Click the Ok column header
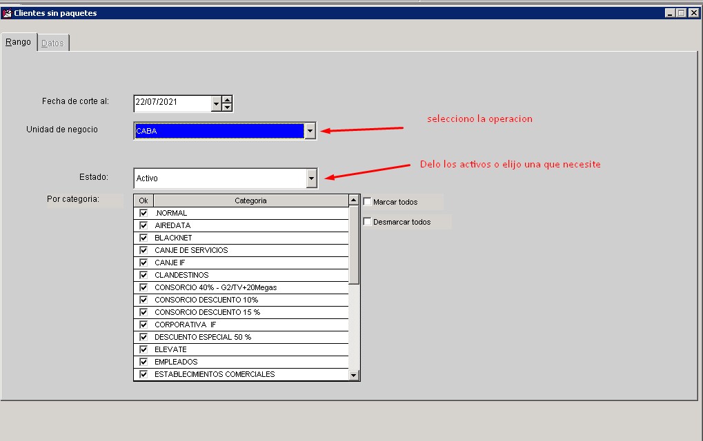703x441 pixels. click(143, 201)
